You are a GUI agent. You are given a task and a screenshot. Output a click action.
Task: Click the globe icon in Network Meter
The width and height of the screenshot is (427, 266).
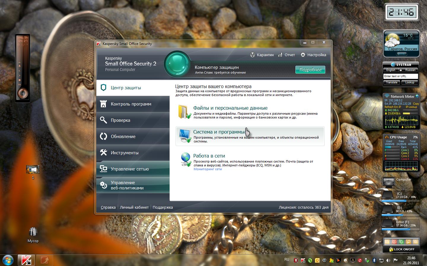pyautogui.click(x=417, y=96)
